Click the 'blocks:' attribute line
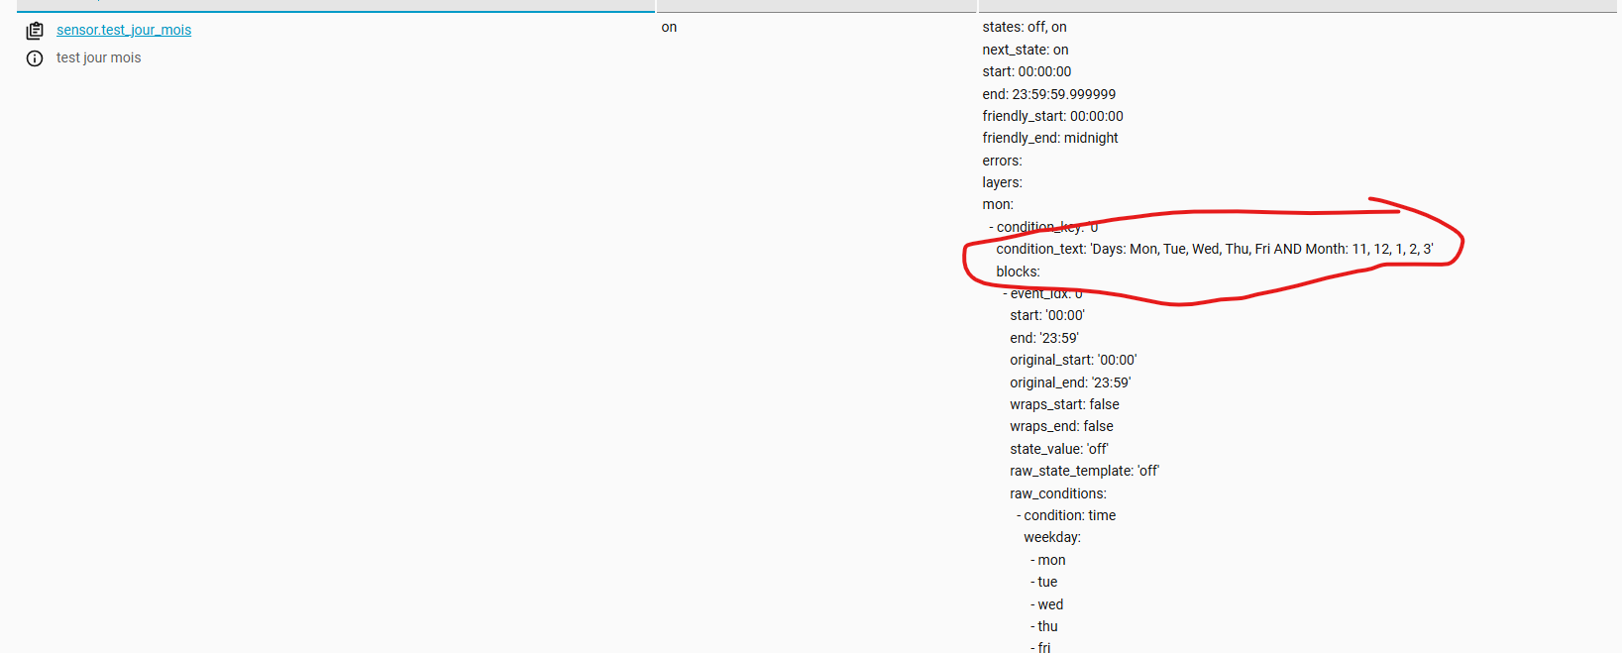 tap(1018, 272)
